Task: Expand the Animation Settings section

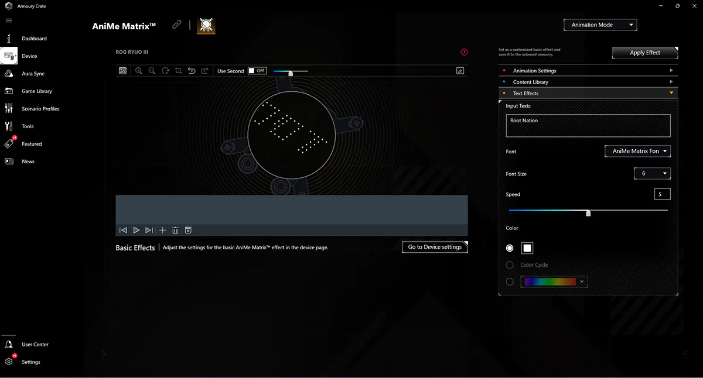Action: pos(588,71)
